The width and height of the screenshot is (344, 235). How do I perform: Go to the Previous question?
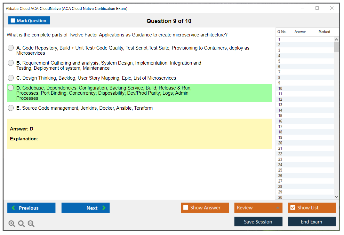click(x=31, y=208)
